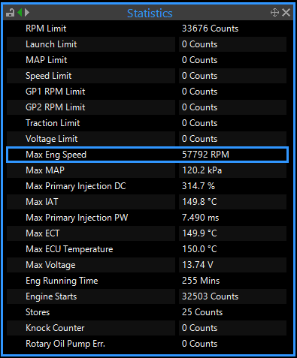This screenshot has height=358, width=297.
Task: Select the Traction Limit row label
Action: [53, 123]
